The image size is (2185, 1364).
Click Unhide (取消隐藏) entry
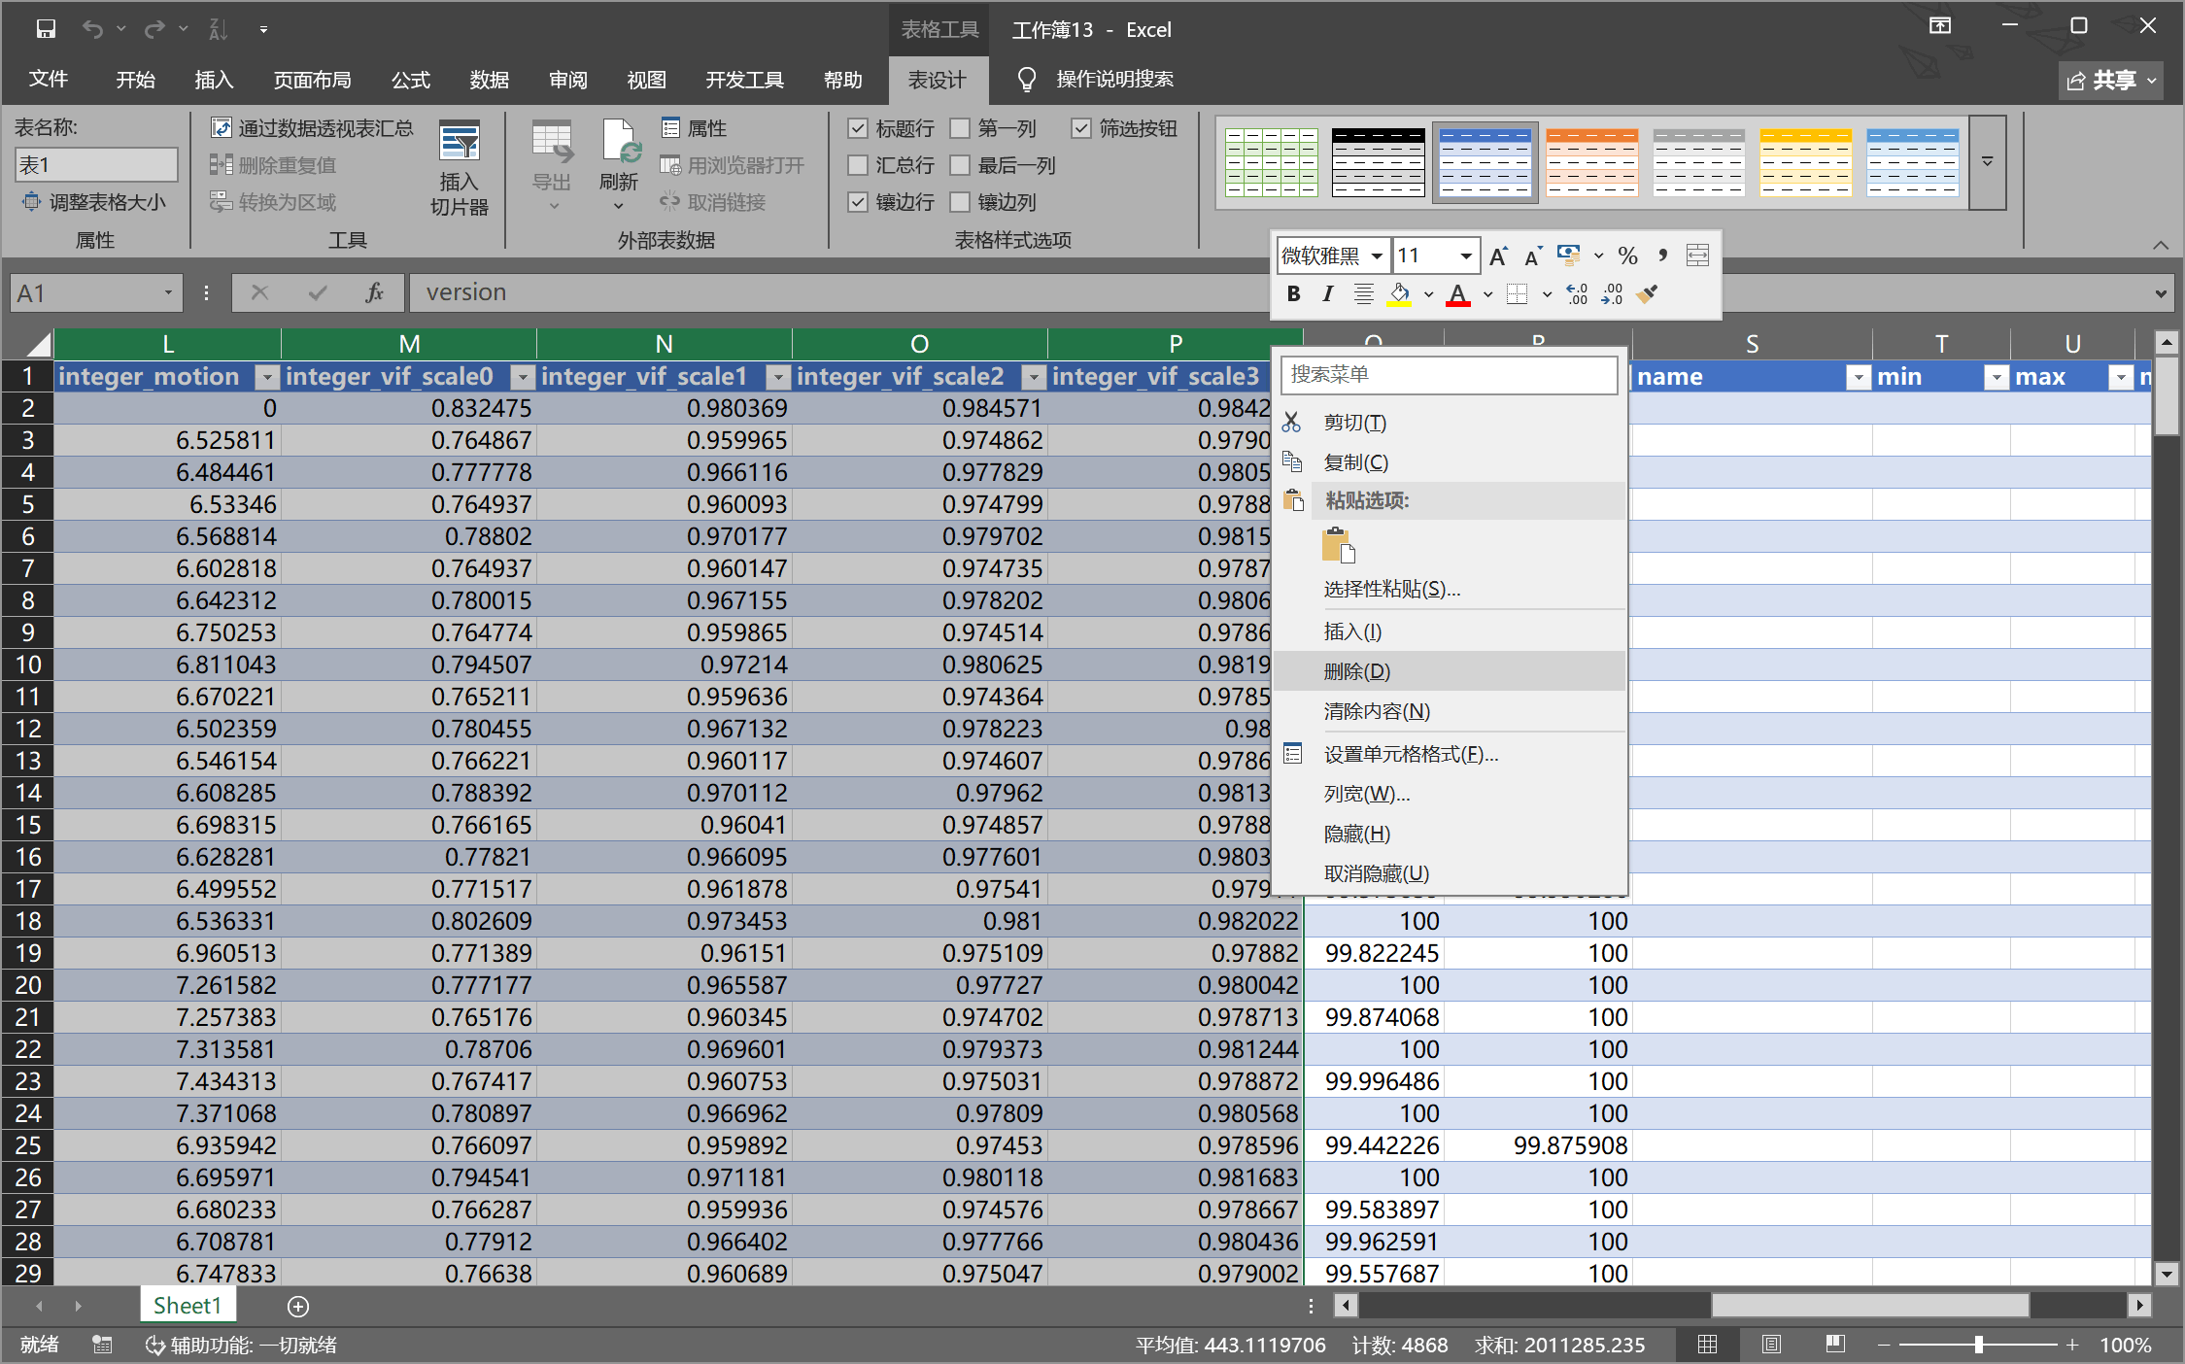1450,873
